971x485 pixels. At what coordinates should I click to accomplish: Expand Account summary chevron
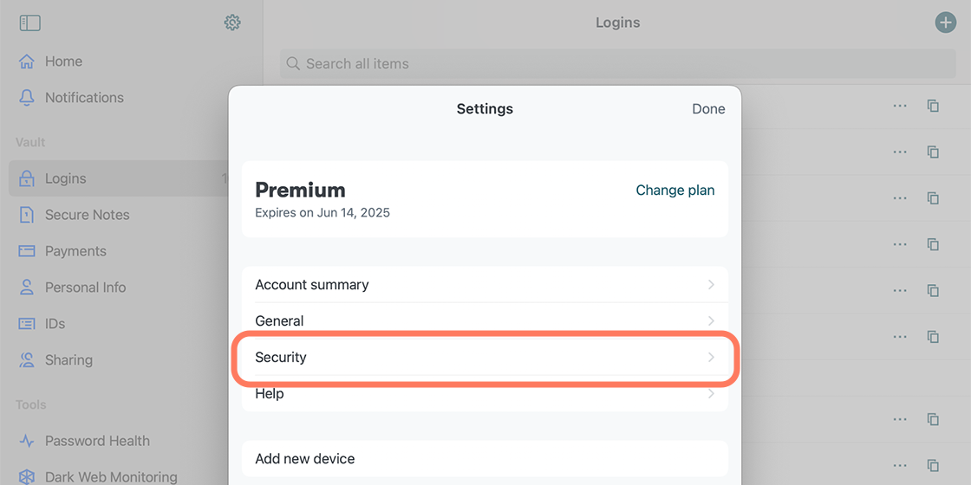pos(711,285)
